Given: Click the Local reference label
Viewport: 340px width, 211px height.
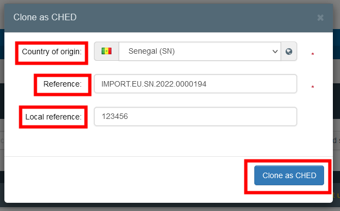Looking at the screenshot, I should [x=53, y=117].
